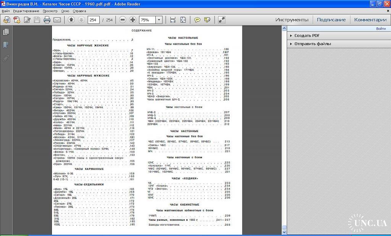Expand the Создать PDF section

(307, 35)
